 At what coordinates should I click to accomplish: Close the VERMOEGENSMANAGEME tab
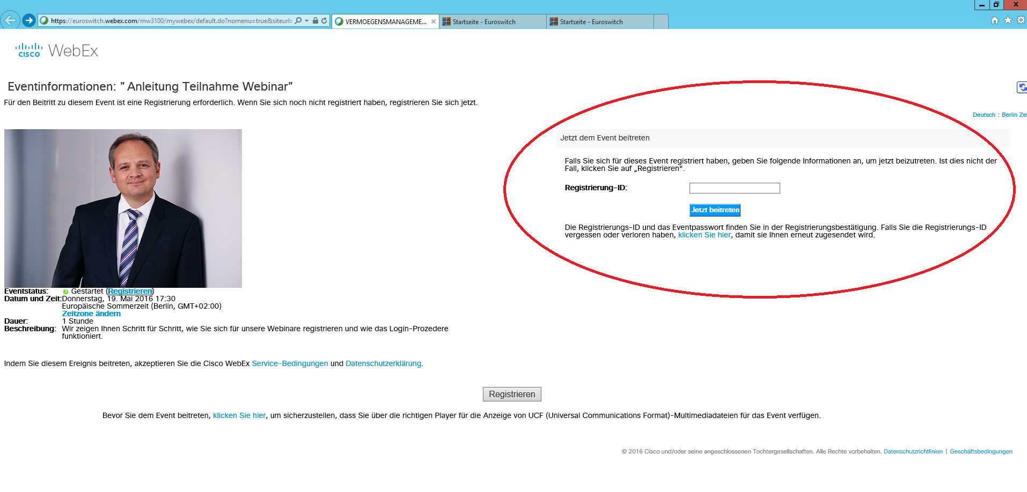434,22
